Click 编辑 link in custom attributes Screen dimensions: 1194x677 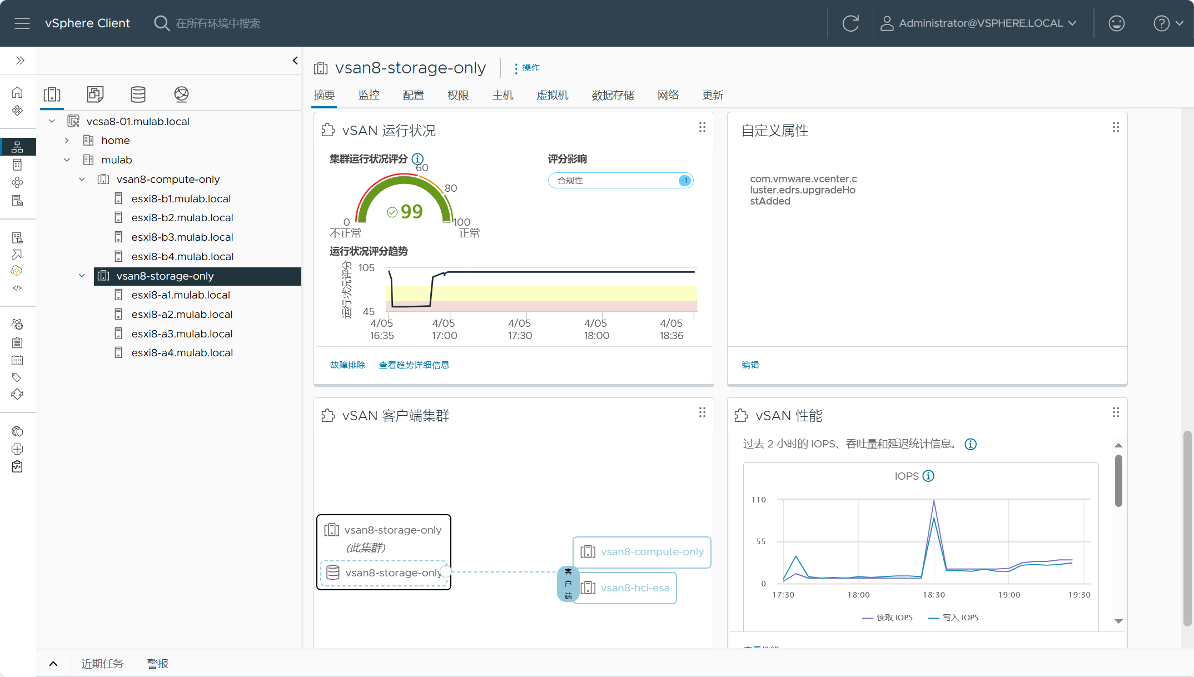(x=750, y=365)
